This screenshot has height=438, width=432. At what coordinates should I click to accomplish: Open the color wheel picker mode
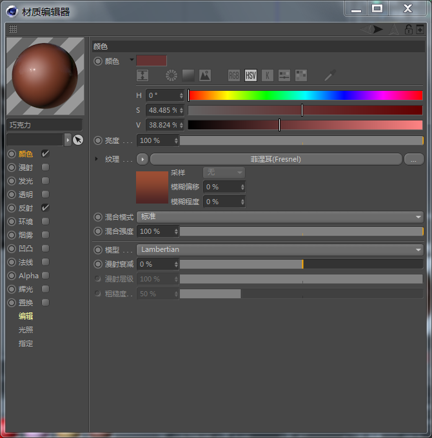click(171, 75)
